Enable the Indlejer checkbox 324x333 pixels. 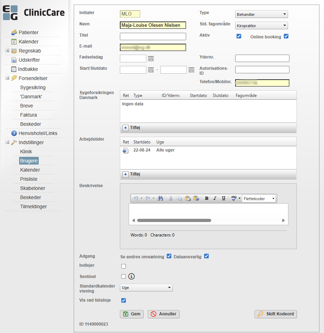123,266
